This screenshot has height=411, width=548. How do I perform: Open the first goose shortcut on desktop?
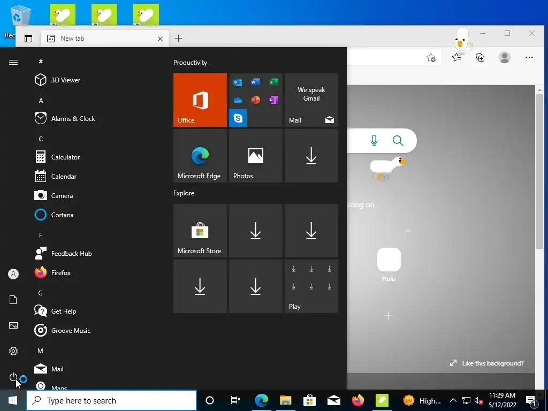click(x=63, y=14)
